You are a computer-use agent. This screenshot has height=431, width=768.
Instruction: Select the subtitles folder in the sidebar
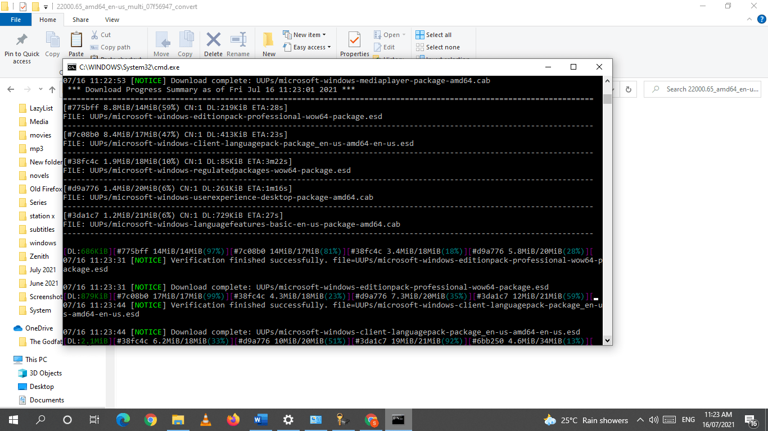(x=42, y=230)
